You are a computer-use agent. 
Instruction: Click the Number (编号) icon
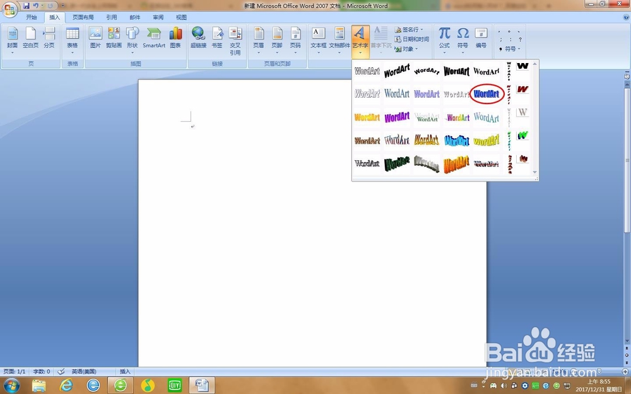481,38
